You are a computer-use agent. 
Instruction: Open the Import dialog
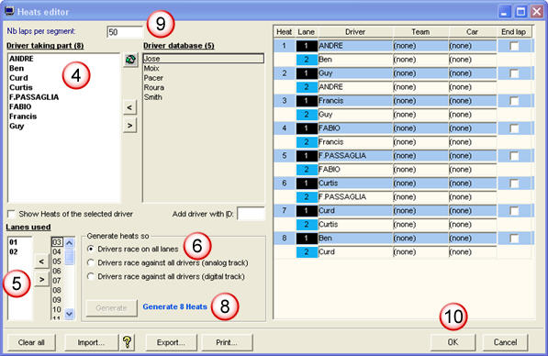[91, 342]
